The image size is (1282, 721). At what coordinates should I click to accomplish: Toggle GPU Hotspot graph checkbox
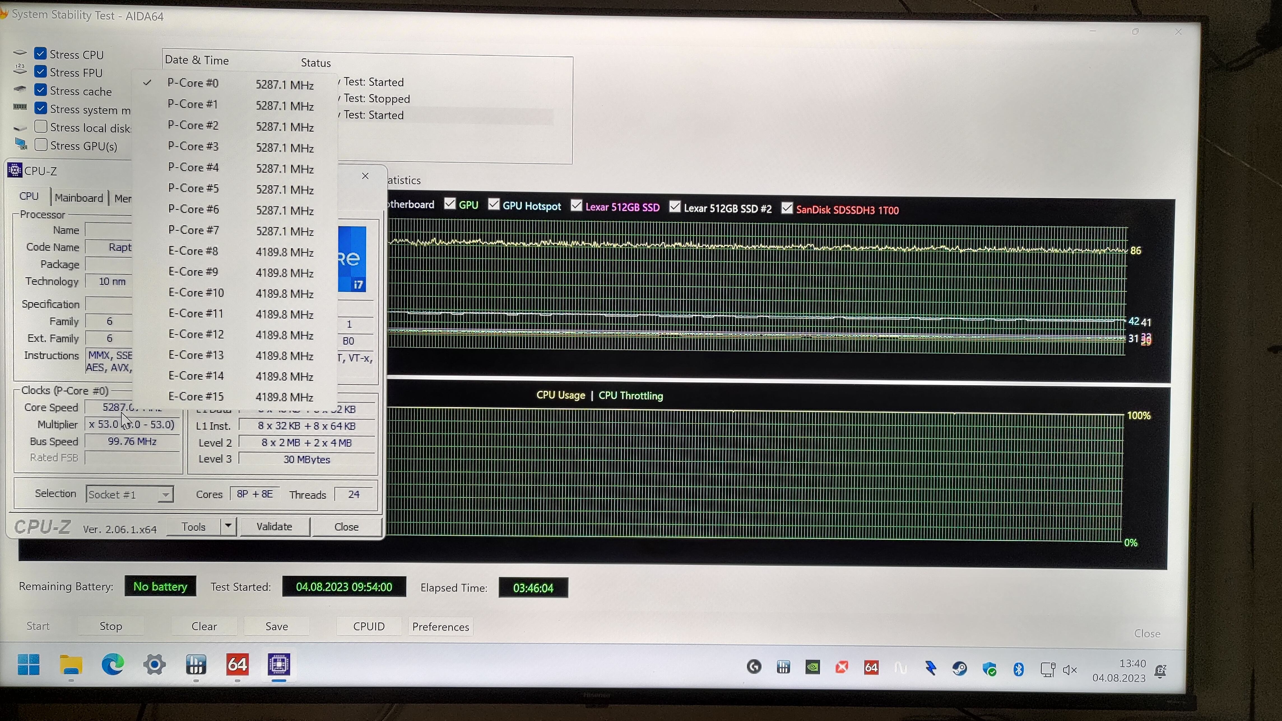(x=494, y=204)
